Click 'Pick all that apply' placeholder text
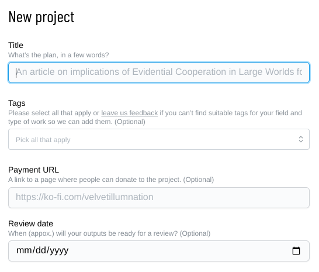Viewport: 319px width, 272px height. [43, 140]
